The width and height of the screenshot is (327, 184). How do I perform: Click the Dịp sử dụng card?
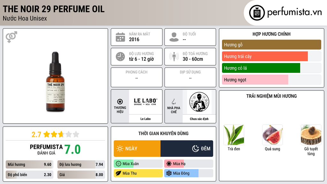pos(190,77)
